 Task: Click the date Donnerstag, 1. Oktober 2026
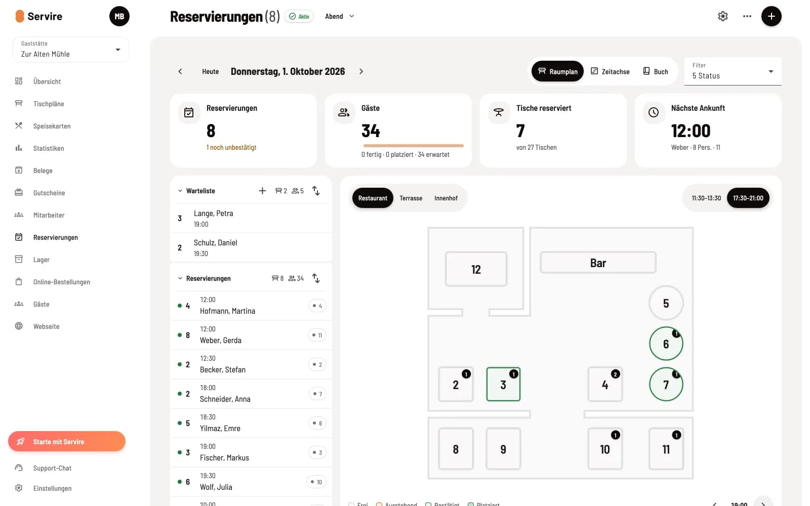288,71
